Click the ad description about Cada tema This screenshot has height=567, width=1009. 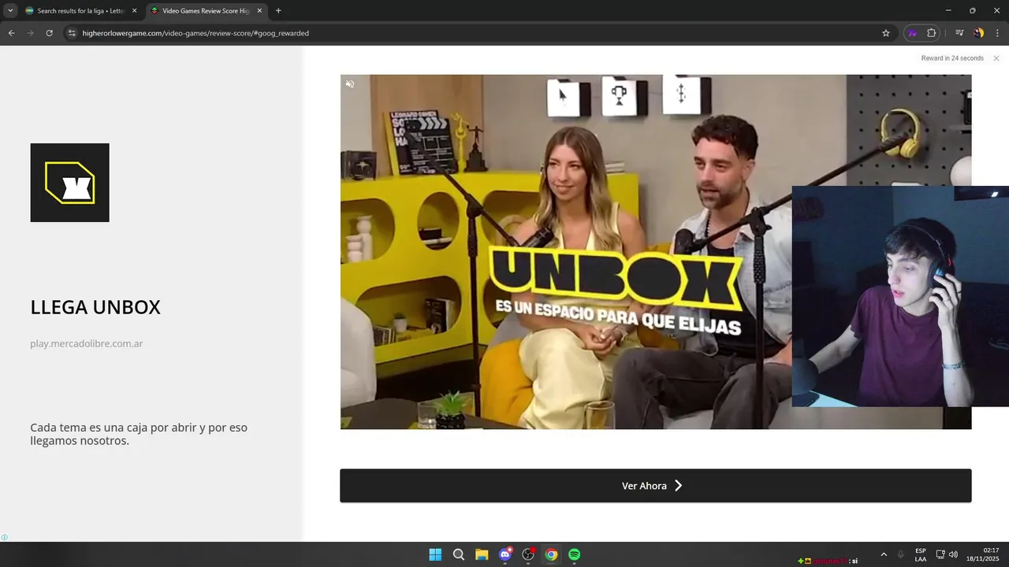(x=139, y=434)
